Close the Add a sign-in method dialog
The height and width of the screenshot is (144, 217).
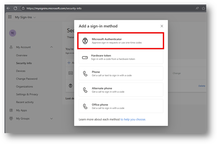point(161,26)
